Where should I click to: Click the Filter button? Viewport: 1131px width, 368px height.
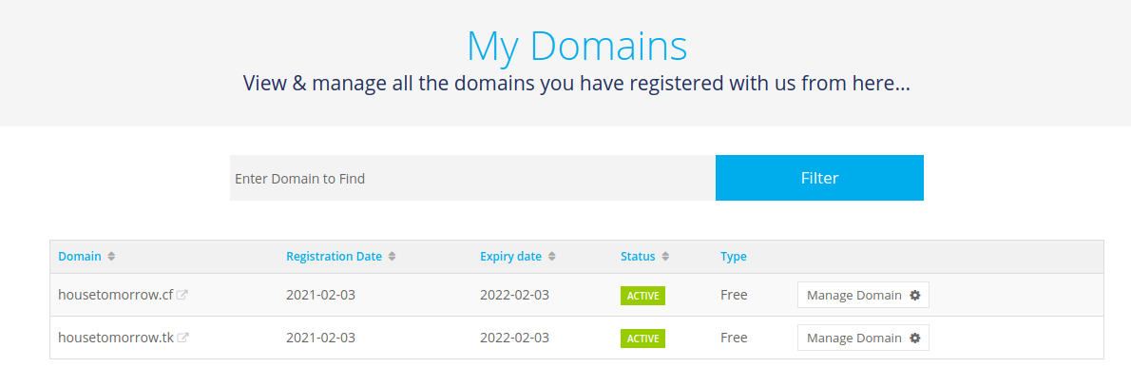[x=819, y=178]
